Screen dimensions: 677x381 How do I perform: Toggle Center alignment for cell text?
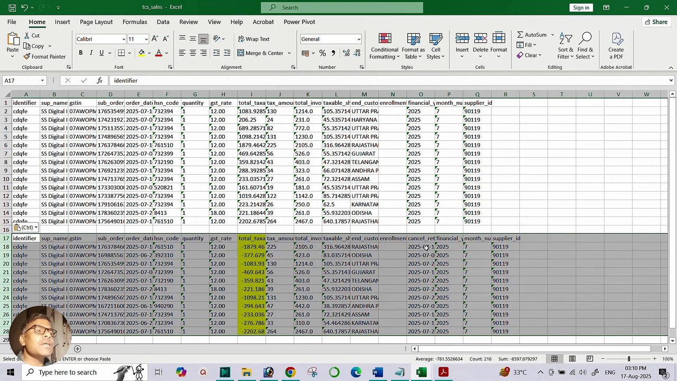[193, 53]
